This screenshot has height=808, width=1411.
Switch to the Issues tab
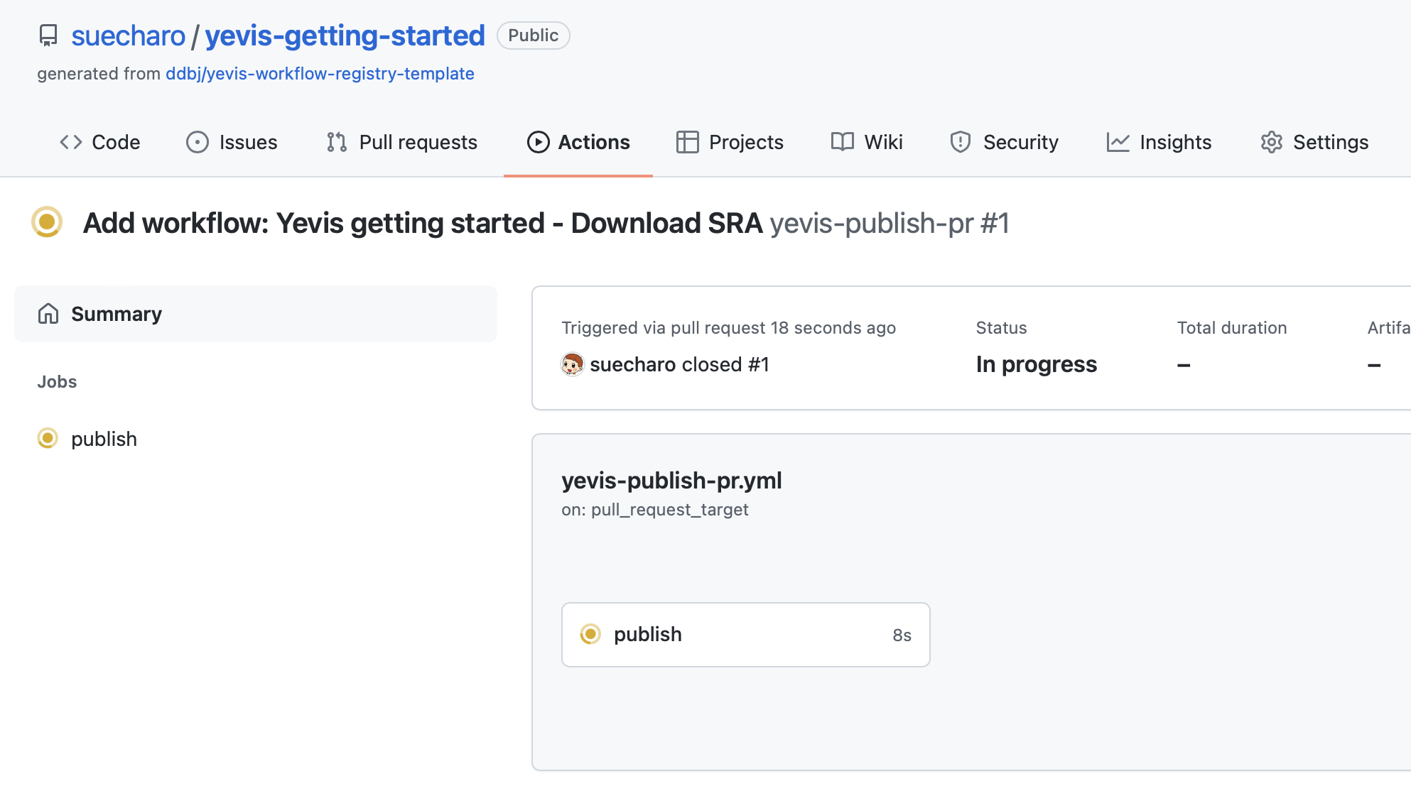click(232, 142)
